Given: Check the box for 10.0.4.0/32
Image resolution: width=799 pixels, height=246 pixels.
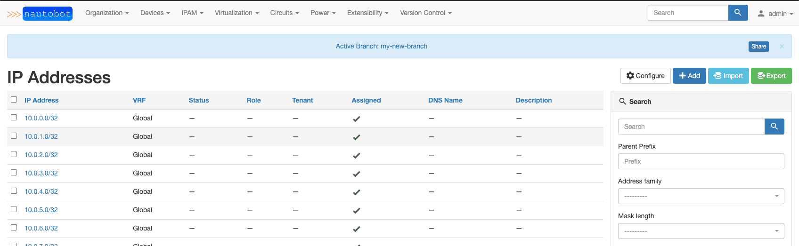Looking at the screenshot, I should [x=14, y=191].
